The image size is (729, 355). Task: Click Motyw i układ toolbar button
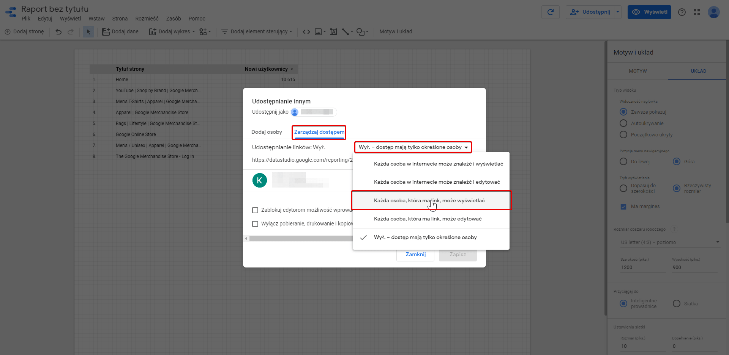pyautogui.click(x=396, y=32)
